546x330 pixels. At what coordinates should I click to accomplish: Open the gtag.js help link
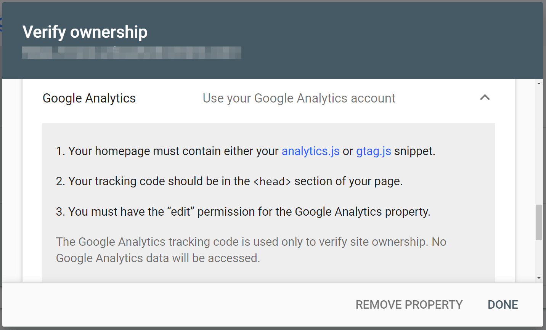[x=373, y=151]
